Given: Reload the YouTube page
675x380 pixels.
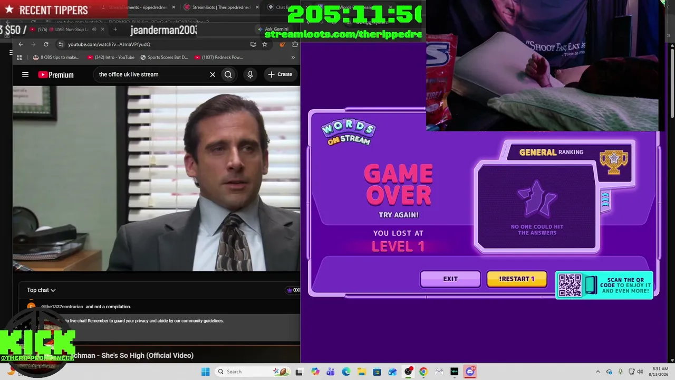Looking at the screenshot, I should 46,44.
